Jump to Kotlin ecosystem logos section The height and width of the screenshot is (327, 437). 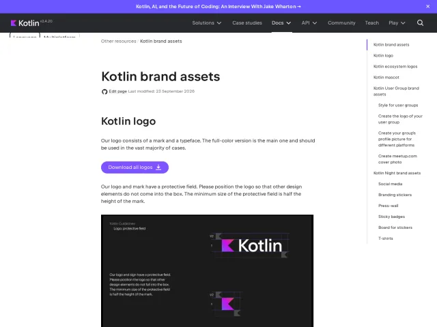tap(395, 67)
